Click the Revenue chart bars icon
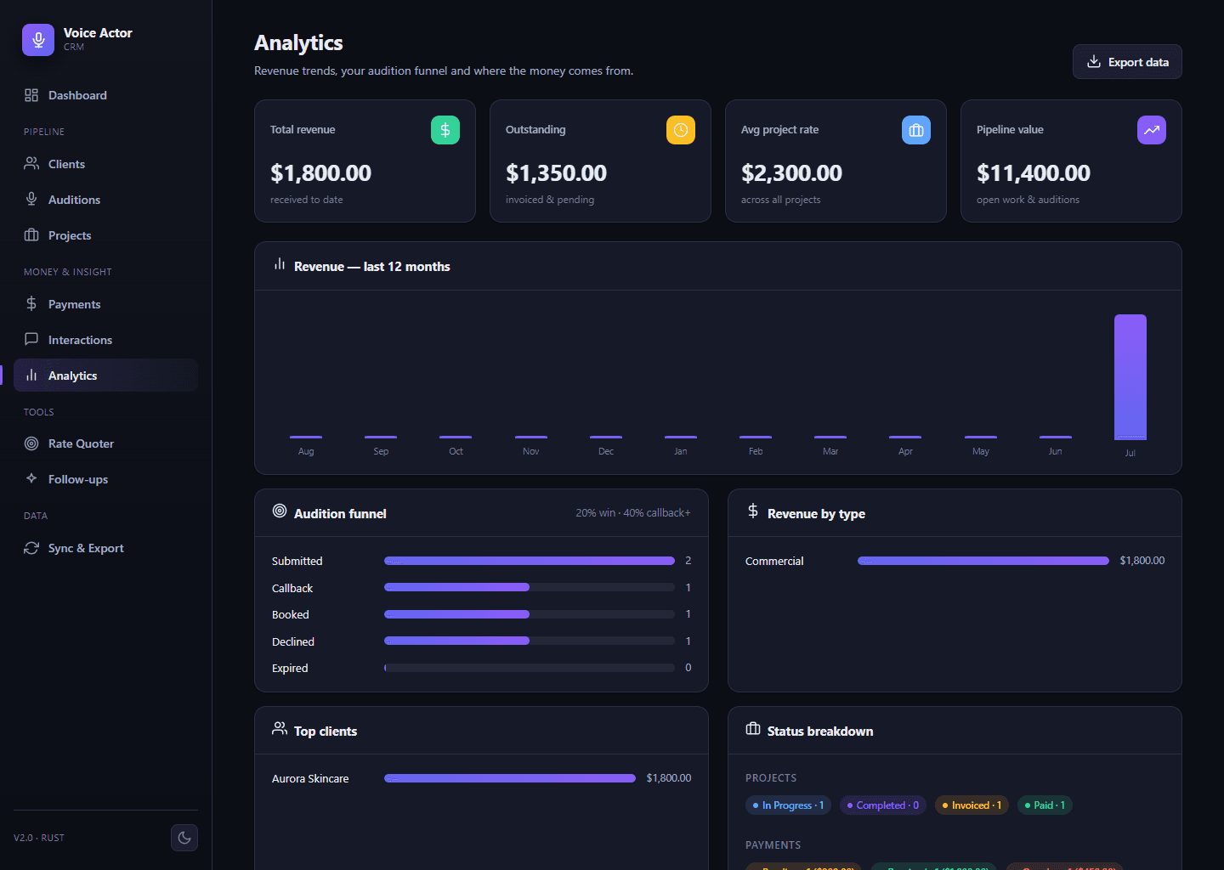 280,264
